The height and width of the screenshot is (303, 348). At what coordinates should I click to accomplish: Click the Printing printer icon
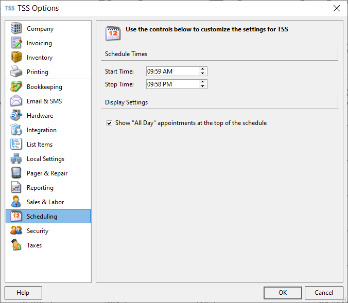[x=16, y=72]
